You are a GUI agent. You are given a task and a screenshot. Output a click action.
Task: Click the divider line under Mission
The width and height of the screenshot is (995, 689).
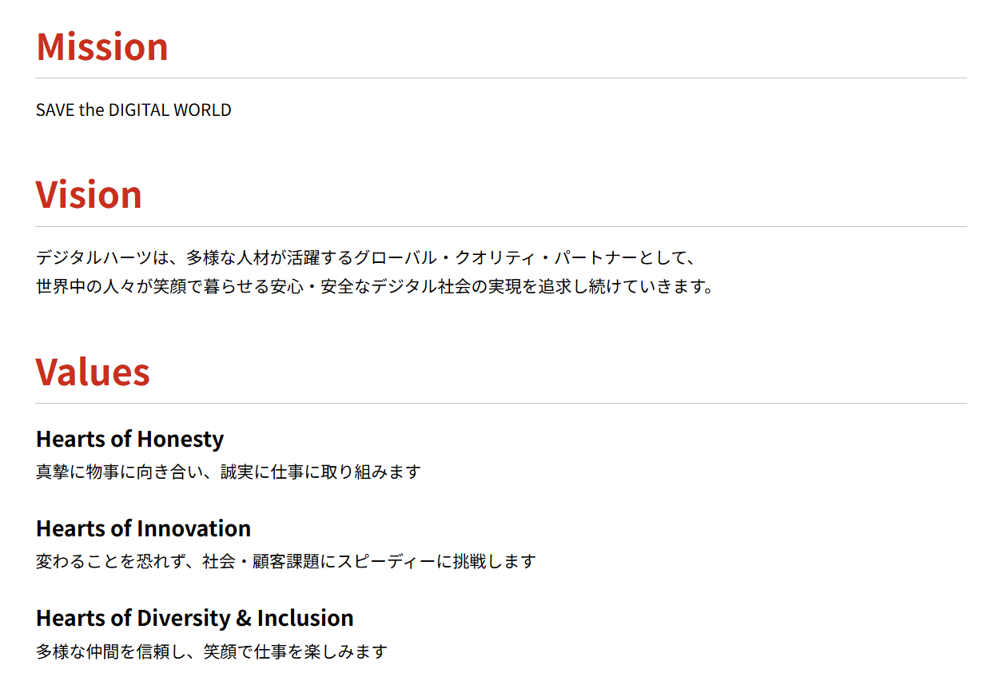501,78
